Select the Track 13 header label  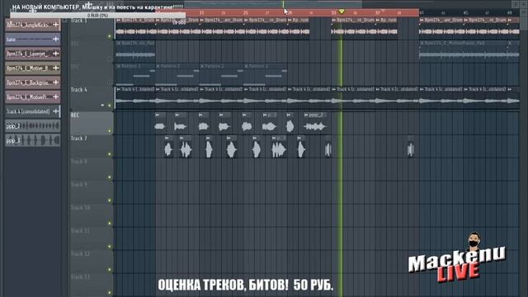click(x=80, y=277)
